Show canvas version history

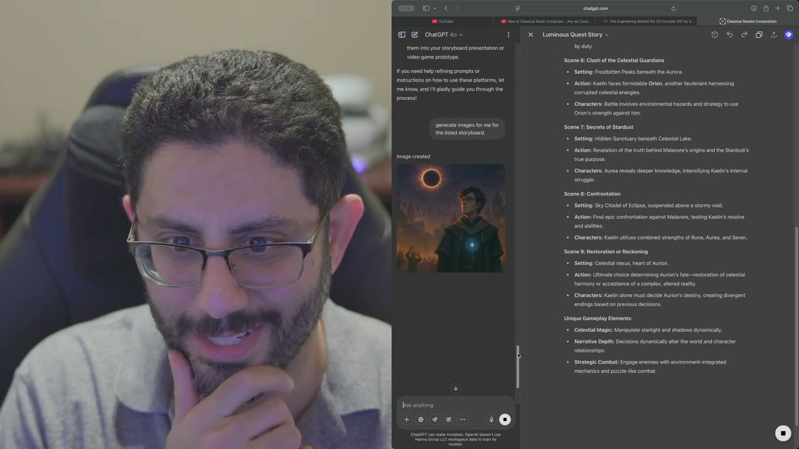point(715,35)
